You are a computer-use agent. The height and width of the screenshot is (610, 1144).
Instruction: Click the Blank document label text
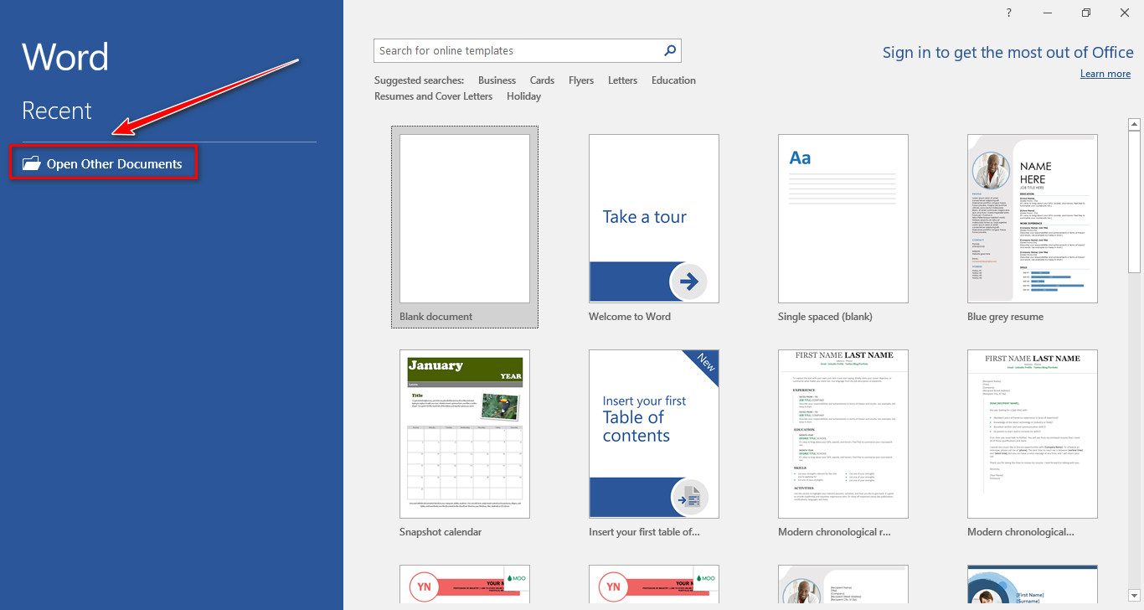point(435,317)
